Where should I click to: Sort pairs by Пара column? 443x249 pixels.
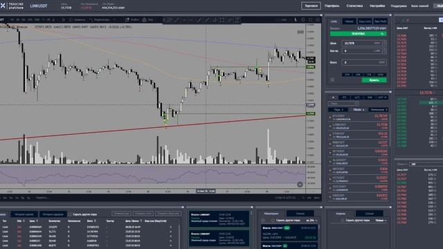coord(338,109)
